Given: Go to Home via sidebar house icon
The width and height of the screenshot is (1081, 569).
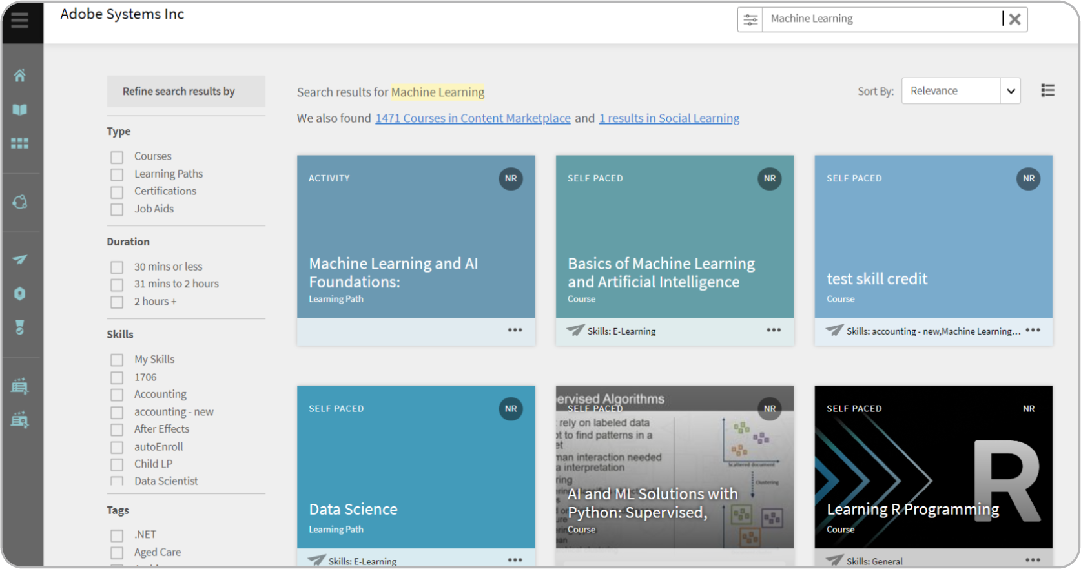Looking at the screenshot, I should (20, 76).
